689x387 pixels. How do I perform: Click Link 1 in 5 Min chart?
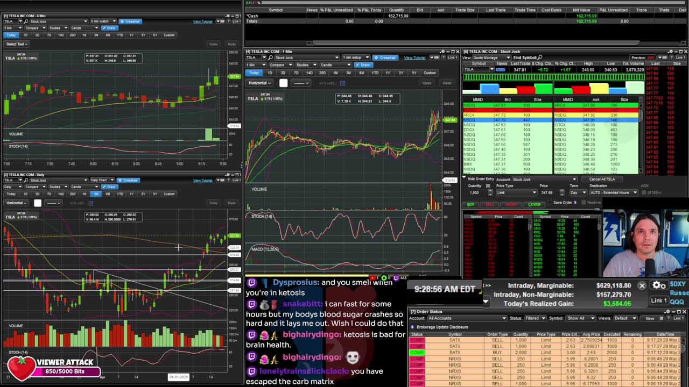[236, 21]
